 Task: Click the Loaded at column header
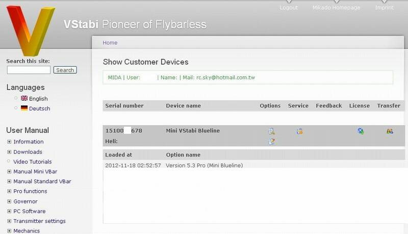[x=118, y=155]
